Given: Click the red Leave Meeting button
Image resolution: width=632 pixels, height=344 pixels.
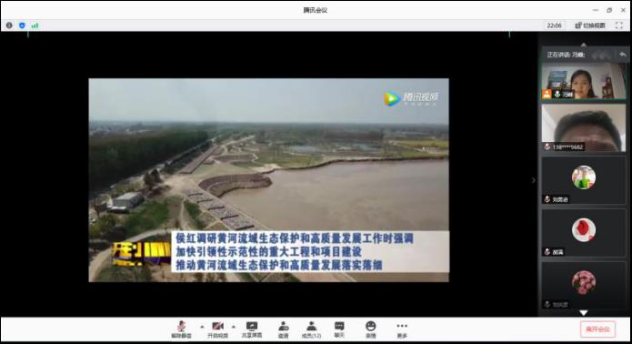Looking at the screenshot, I should click(597, 329).
